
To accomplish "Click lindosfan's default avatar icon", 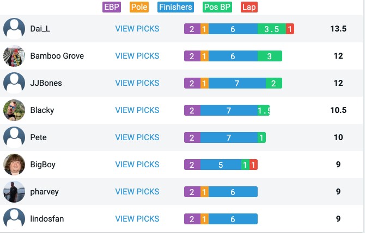I will 14,219.
